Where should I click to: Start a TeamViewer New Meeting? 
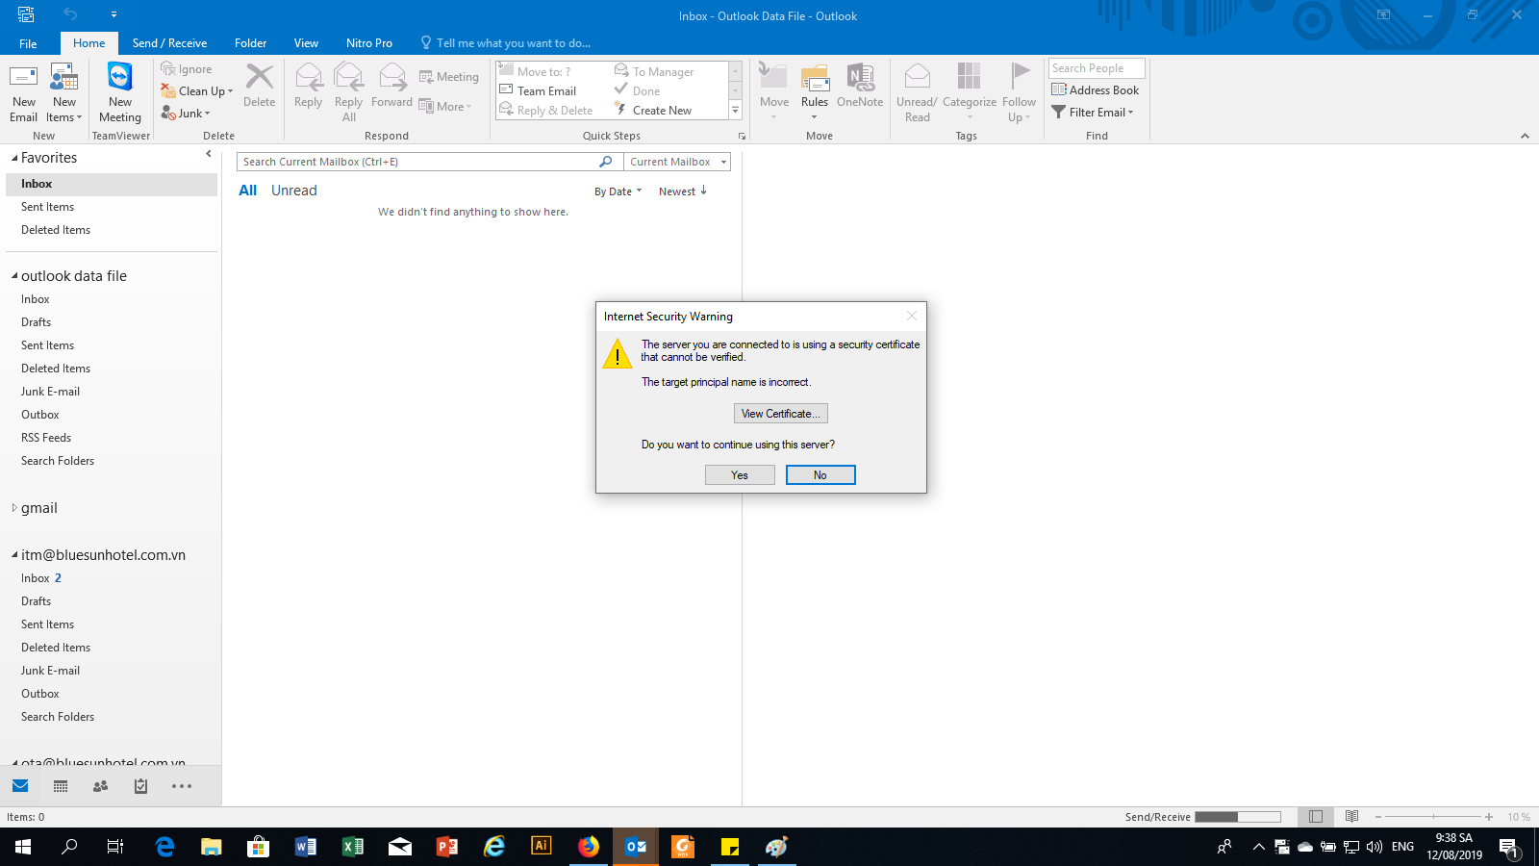point(120,92)
